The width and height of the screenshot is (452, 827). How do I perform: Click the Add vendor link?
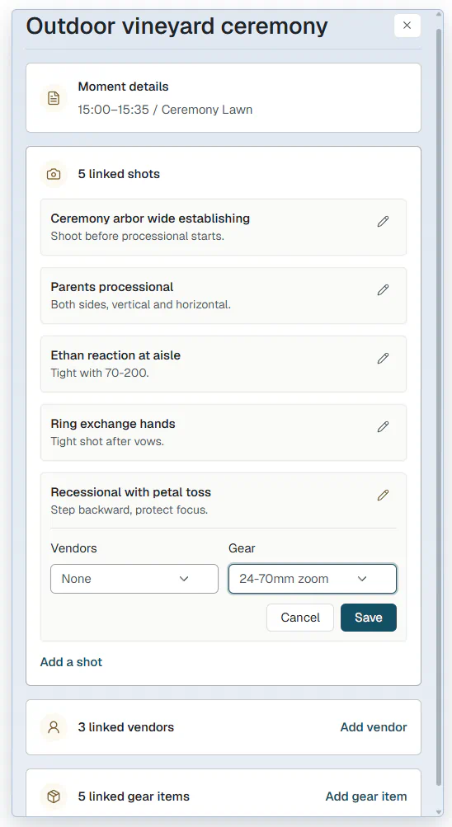(x=374, y=727)
